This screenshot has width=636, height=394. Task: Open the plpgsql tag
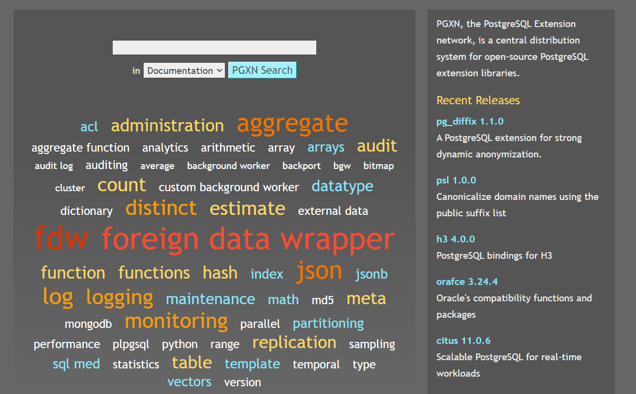coord(131,345)
